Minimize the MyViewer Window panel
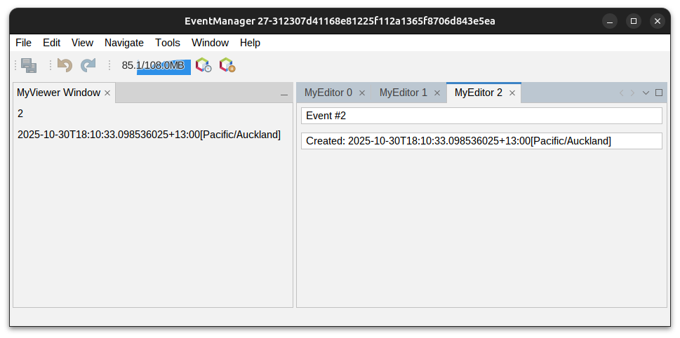This screenshot has height=338, width=680. point(284,93)
